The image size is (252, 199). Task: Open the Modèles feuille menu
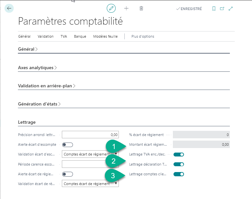(105, 36)
